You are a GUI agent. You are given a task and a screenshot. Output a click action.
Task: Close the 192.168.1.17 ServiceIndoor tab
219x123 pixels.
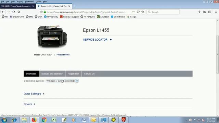33,6
